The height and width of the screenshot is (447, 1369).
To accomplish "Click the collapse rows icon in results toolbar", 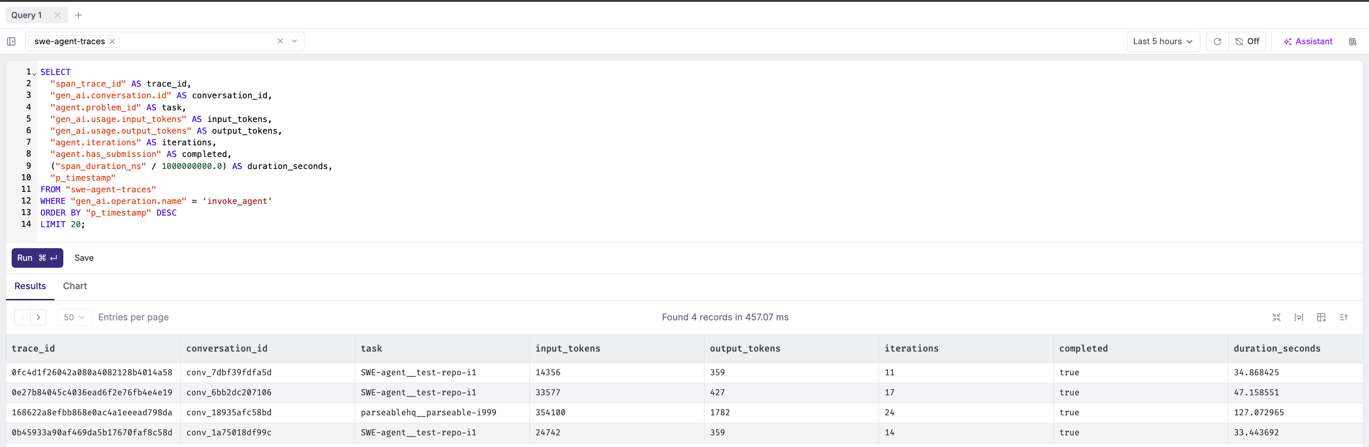I will pyautogui.click(x=1276, y=317).
